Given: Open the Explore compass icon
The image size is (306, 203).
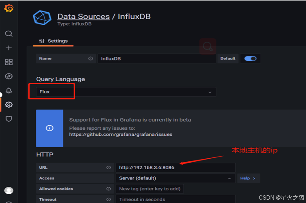Looking at the screenshot, I should coord(9,76).
